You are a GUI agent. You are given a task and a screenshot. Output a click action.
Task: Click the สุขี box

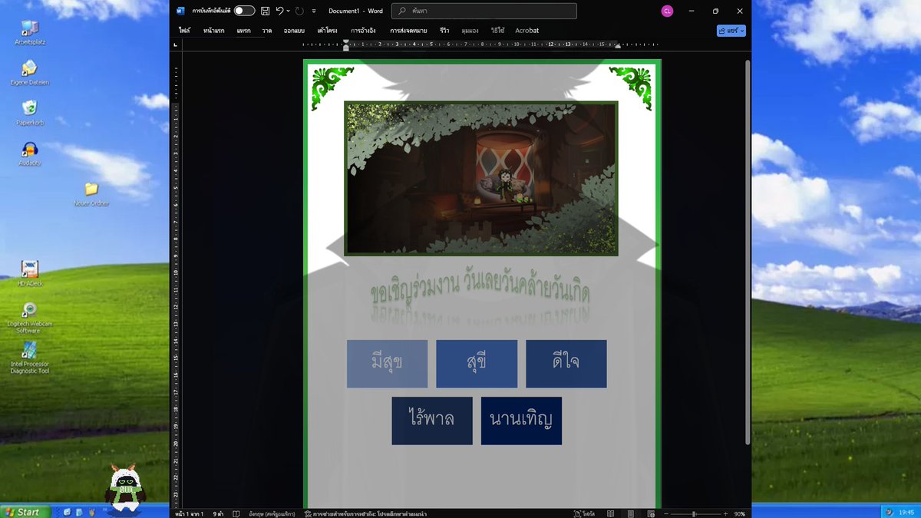click(x=477, y=364)
